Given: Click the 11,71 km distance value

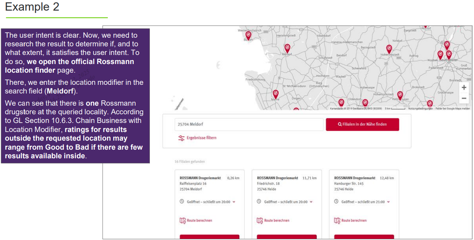Looking at the screenshot, I should tap(310, 178).
